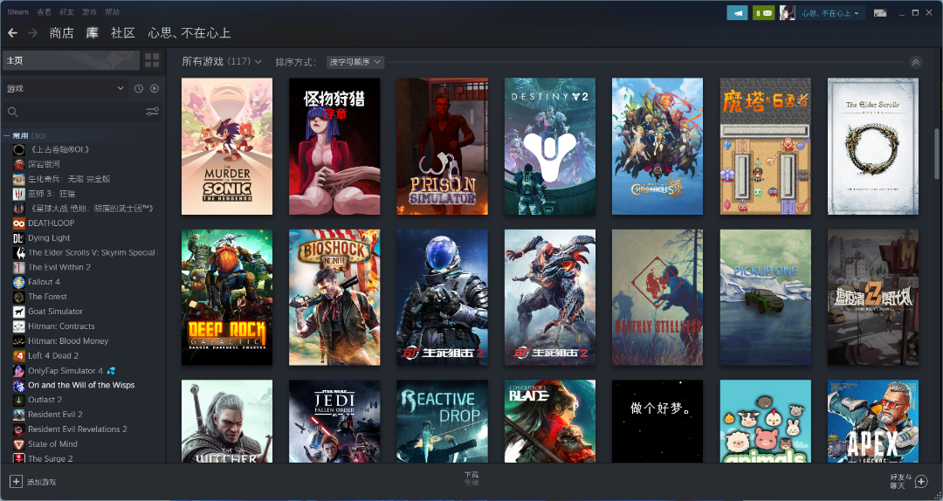Viewport: 943px width, 501px height.
Task: Open the 游戏 menu in the top menu bar
Action: pos(89,12)
